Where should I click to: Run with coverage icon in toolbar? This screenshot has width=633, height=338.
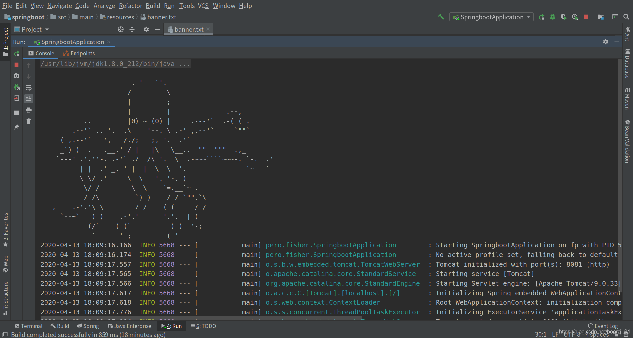pos(564,17)
